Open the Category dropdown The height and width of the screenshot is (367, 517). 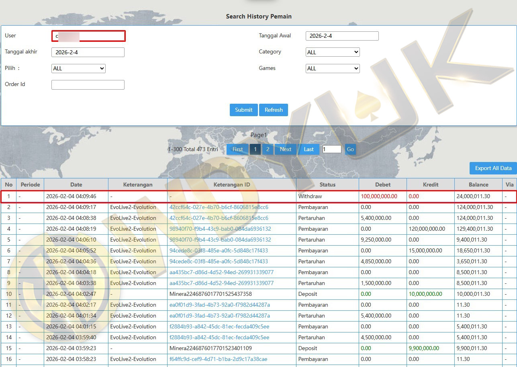click(x=333, y=52)
